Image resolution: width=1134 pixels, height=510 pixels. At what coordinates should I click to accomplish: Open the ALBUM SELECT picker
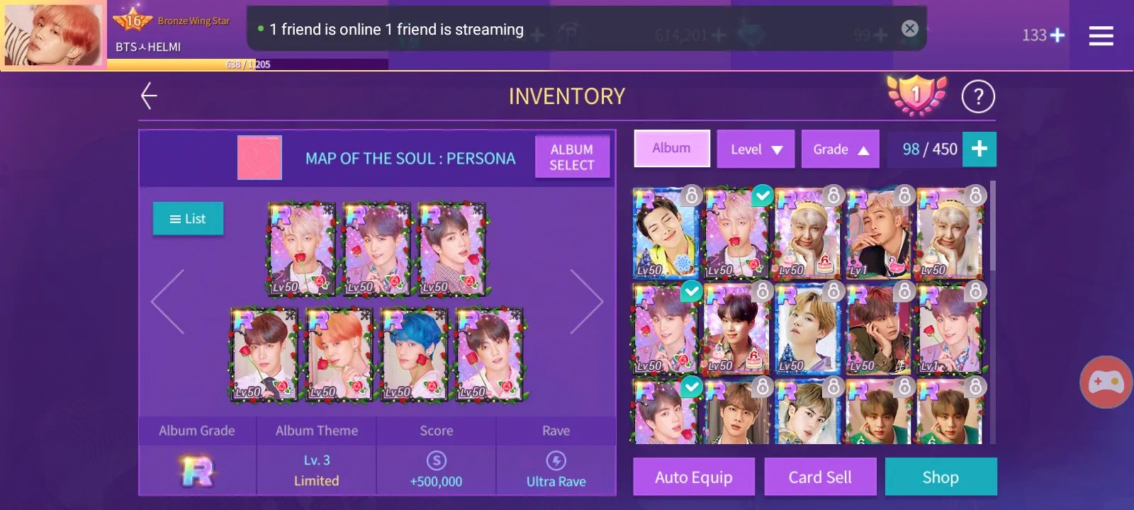pos(572,157)
